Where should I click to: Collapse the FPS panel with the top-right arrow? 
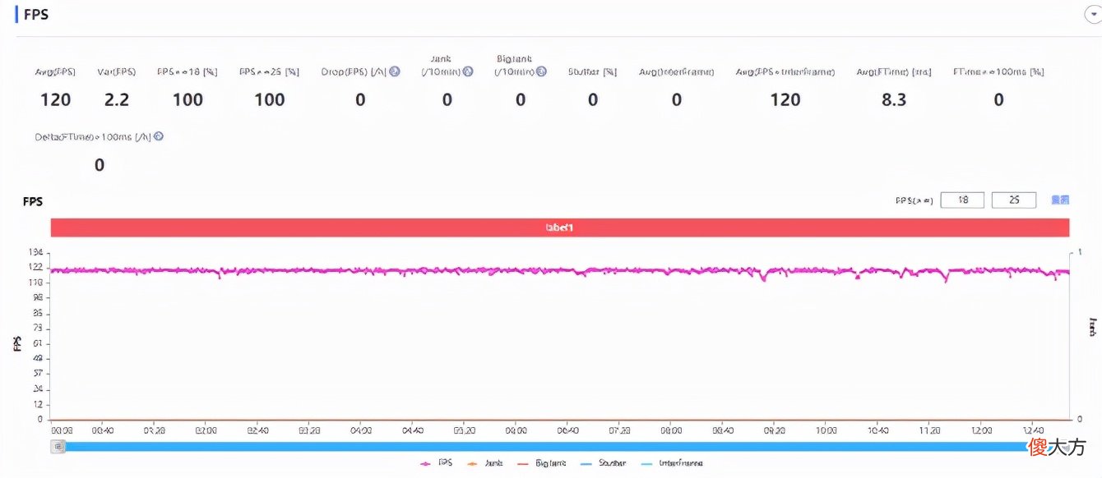[1093, 14]
